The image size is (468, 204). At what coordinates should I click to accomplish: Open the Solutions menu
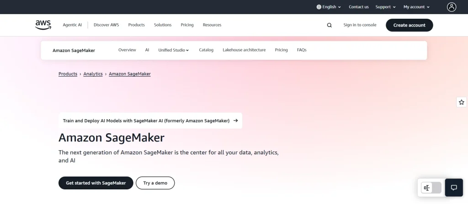click(163, 25)
